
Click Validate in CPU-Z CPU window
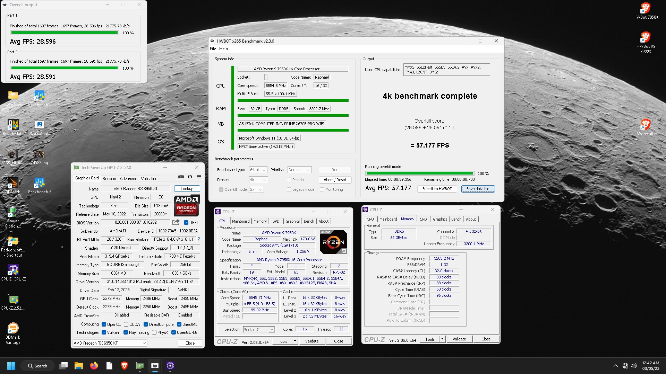[x=312, y=341]
